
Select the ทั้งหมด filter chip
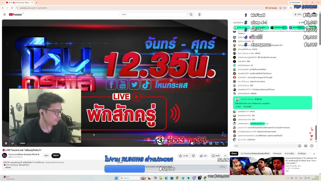(234, 154)
